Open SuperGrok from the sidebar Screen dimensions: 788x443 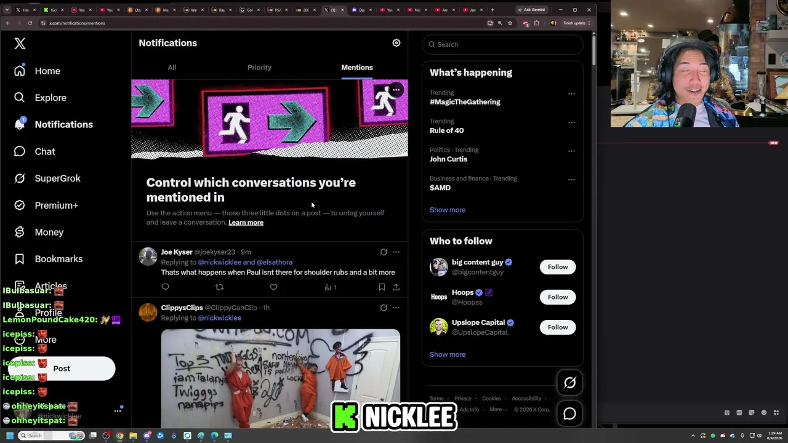[47, 178]
